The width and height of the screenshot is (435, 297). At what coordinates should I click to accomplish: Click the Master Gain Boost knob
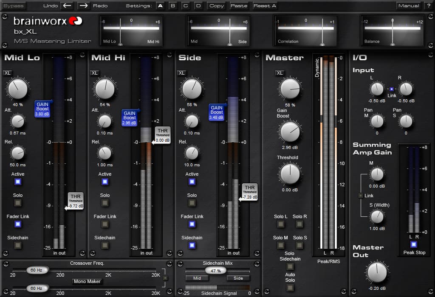coord(290,132)
